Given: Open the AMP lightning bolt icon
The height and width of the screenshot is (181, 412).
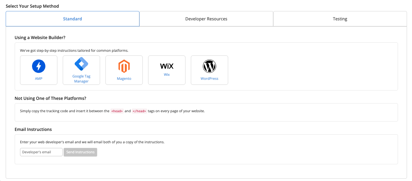Looking at the screenshot, I should [39, 66].
